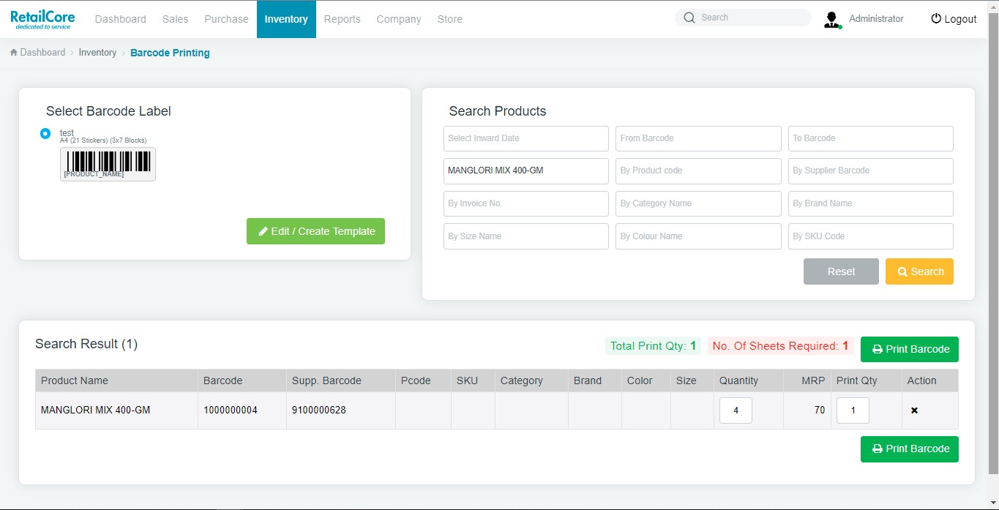This screenshot has height=510, width=999.
Task: Click the barcode label preview image
Action: (x=108, y=164)
